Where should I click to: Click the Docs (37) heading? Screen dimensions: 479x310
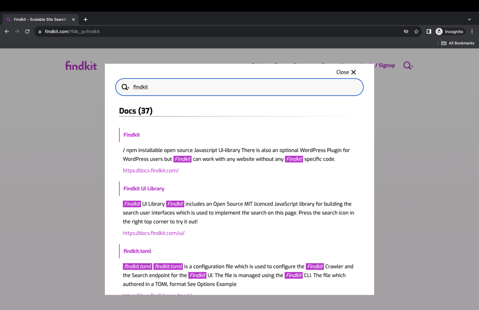tap(136, 111)
